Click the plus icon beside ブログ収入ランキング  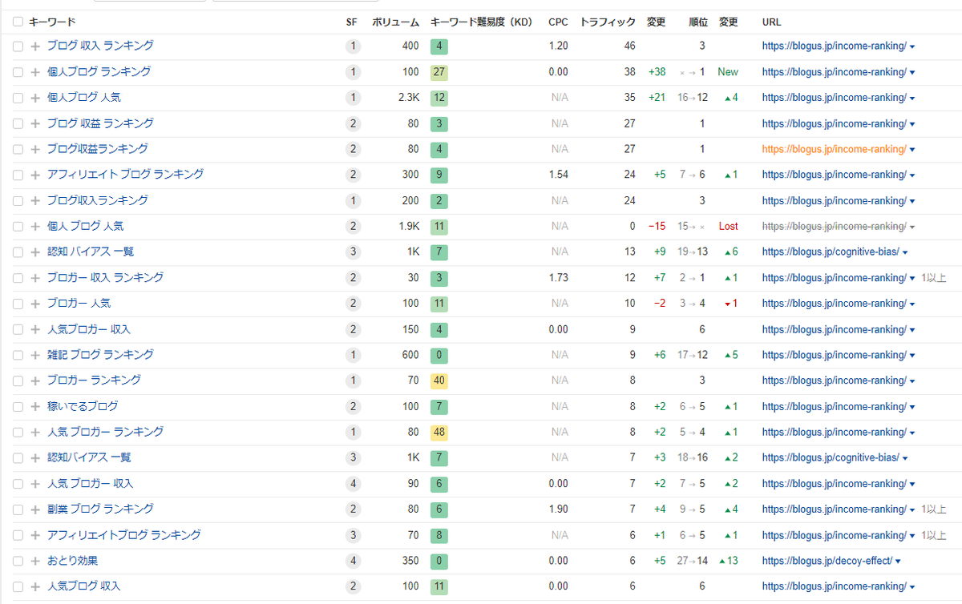(35, 200)
